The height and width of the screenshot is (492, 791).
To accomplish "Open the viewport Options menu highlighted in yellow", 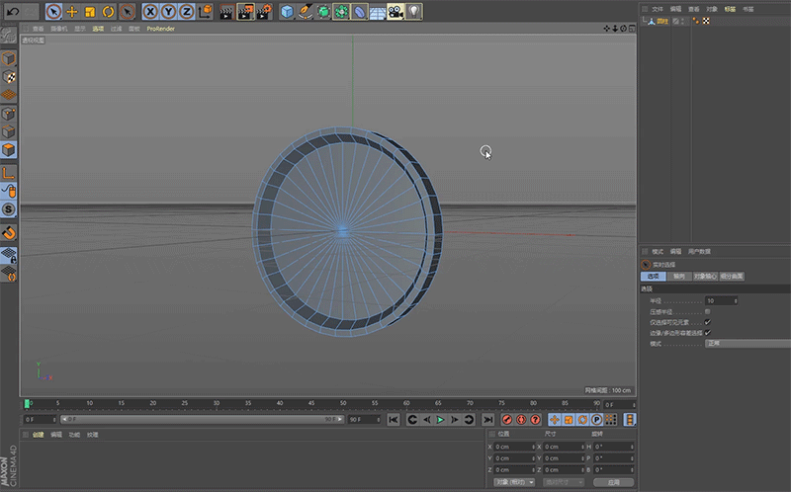I will click(98, 29).
